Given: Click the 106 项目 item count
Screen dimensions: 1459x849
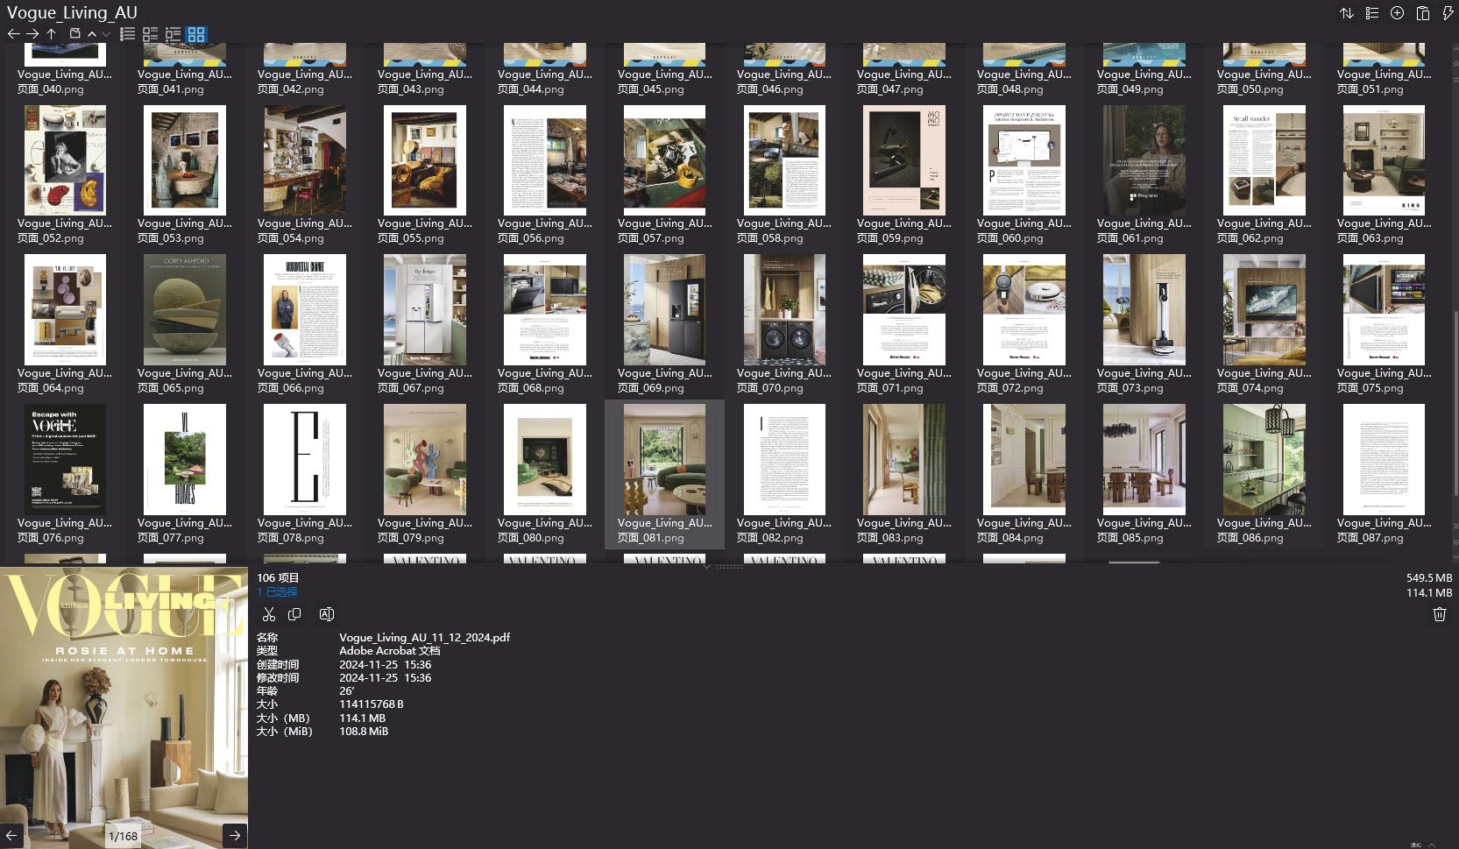Looking at the screenshot, I should (x=278, y=578).
